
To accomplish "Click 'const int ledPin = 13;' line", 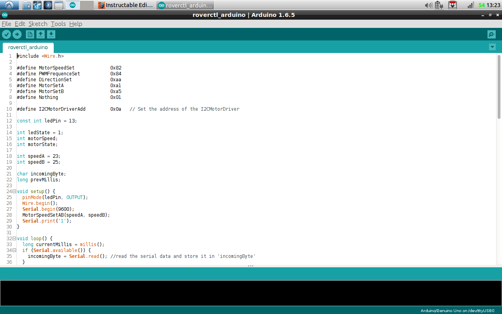I will point(47,121).
